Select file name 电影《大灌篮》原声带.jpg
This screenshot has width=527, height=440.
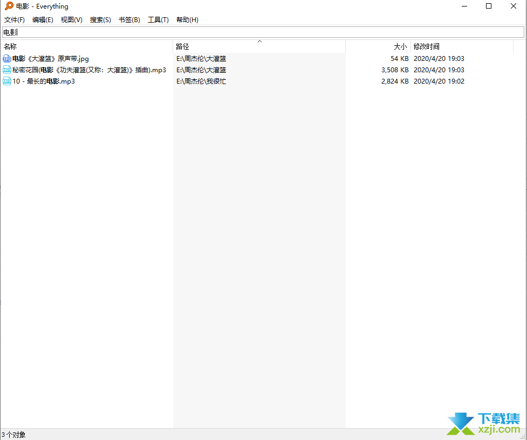[51, 59]
